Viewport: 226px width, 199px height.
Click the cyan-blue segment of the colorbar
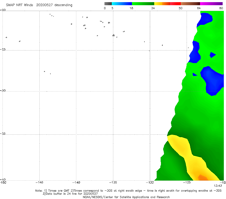122,4
